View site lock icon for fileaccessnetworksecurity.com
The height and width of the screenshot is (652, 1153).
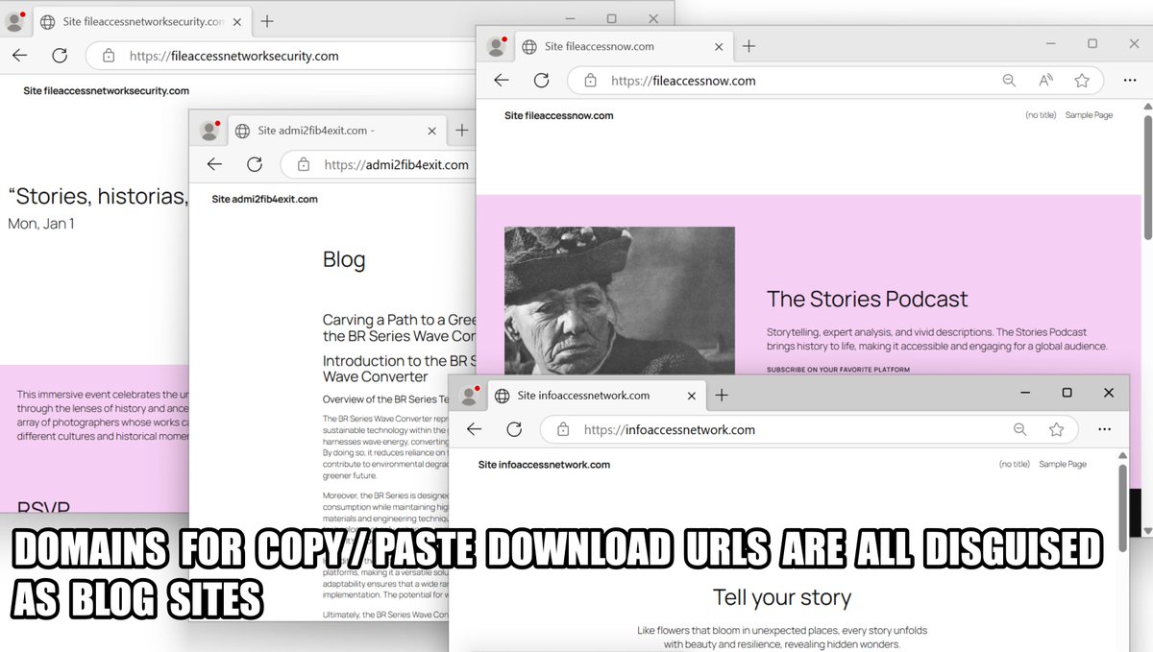109,56
